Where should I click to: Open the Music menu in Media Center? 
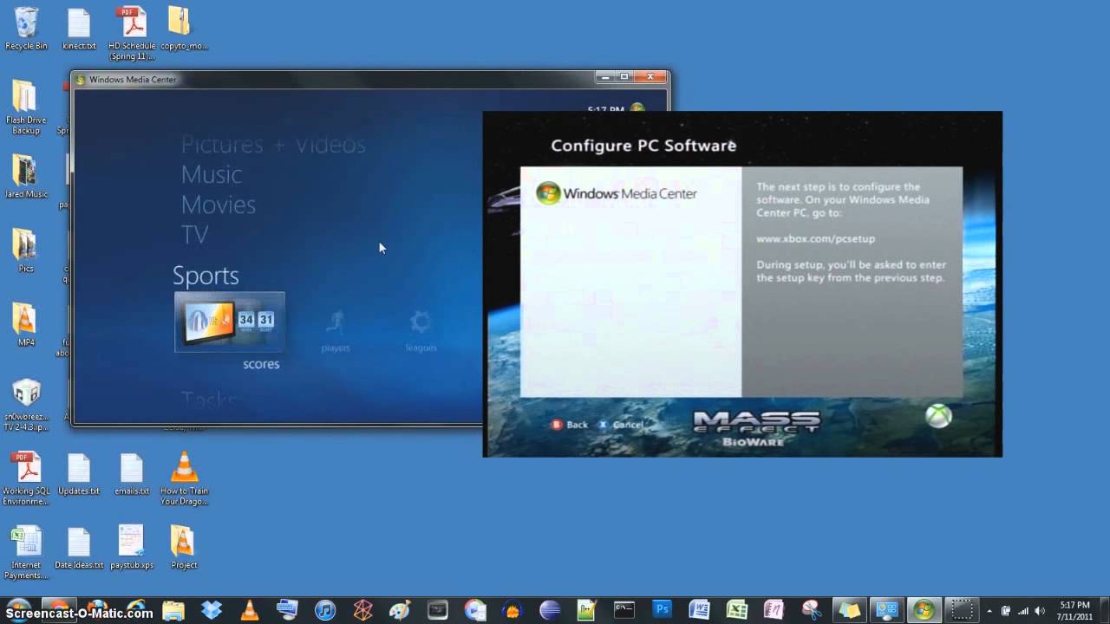[x=211, y=174]
